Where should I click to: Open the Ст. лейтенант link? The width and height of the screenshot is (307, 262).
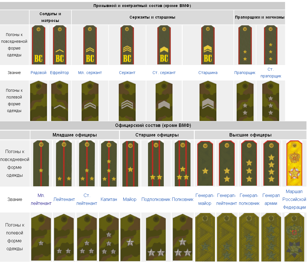tap(87, 199)
